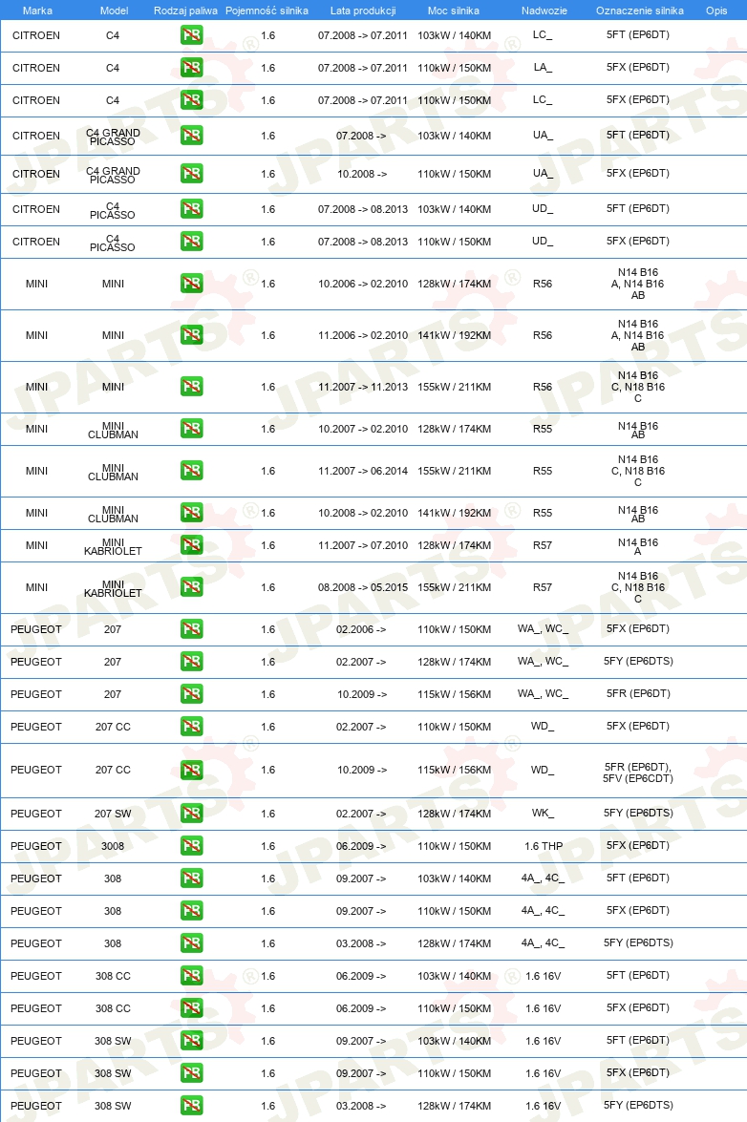Click the Opis column header
The width and height of the screenshot is (747, 1122).
point(716,11)
